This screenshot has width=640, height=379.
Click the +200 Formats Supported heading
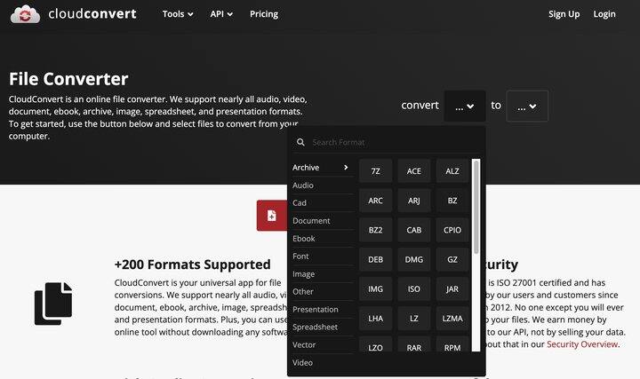click(192, 265)
